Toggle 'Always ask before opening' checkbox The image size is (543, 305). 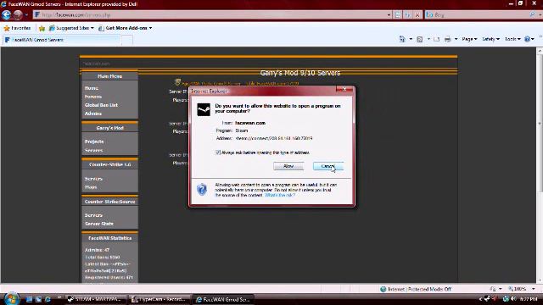[218, 152]
